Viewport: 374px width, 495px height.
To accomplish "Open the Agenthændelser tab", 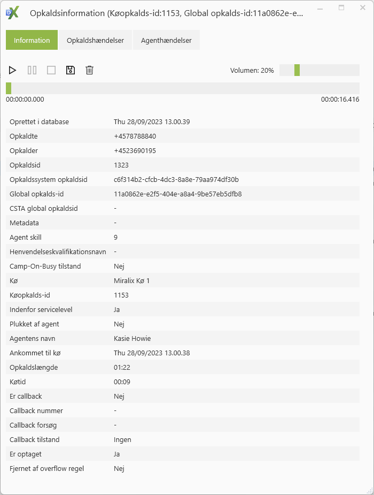I will click(166, 40).
